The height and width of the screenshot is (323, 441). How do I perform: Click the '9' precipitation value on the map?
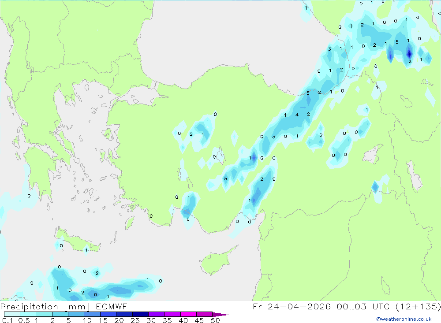click(x=95, y=295)
